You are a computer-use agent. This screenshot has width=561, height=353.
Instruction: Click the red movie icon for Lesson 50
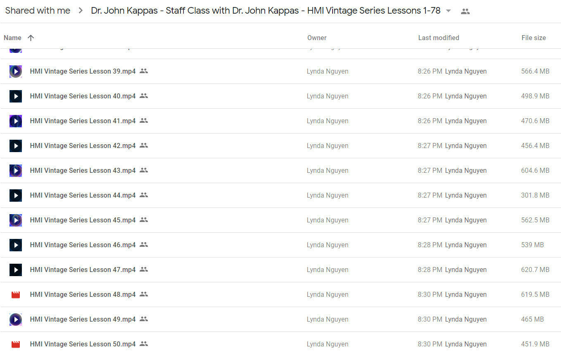coord(16,344)
